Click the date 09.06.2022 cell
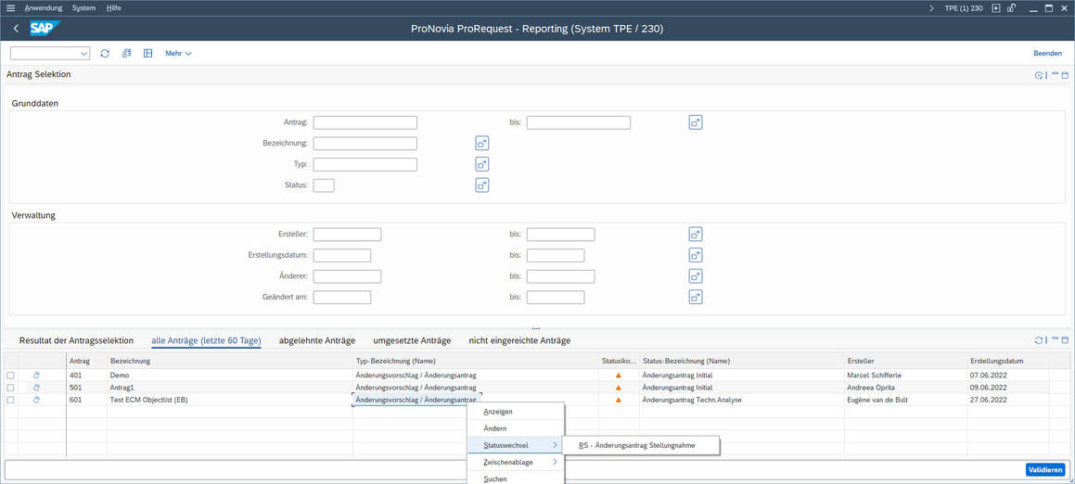Image resolution: width=1075 pixels, height=484 pixels. click(x=1008, y=388)
